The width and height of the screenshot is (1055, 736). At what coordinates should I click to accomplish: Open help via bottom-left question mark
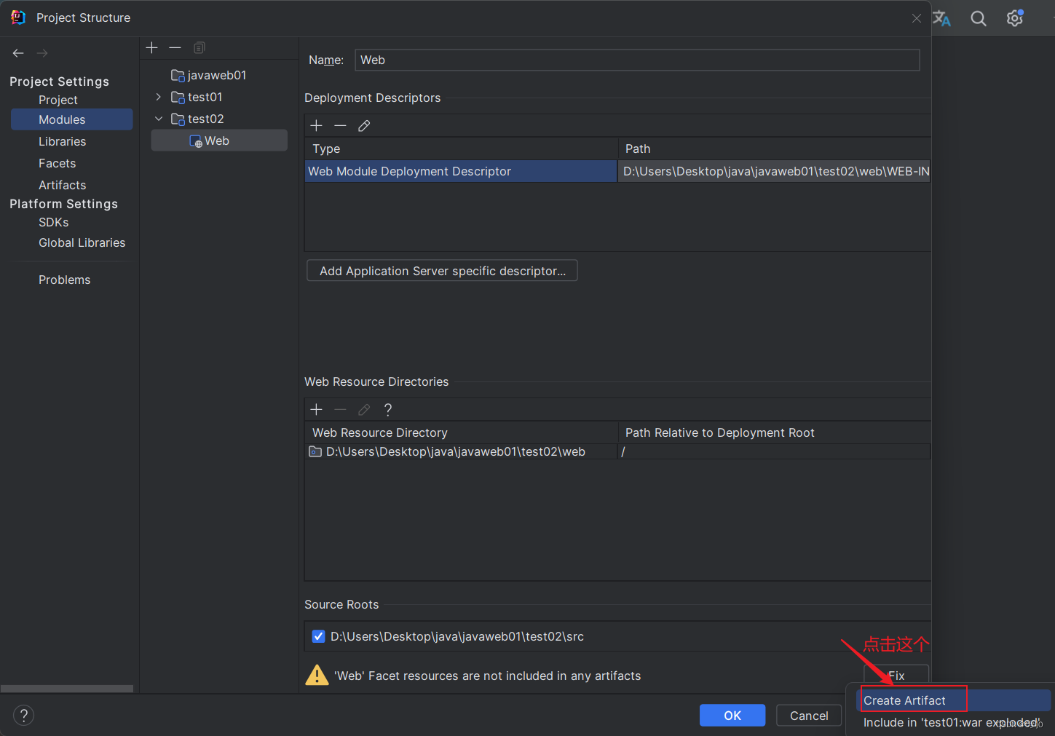pyautogui.click(x=23, y=715)
